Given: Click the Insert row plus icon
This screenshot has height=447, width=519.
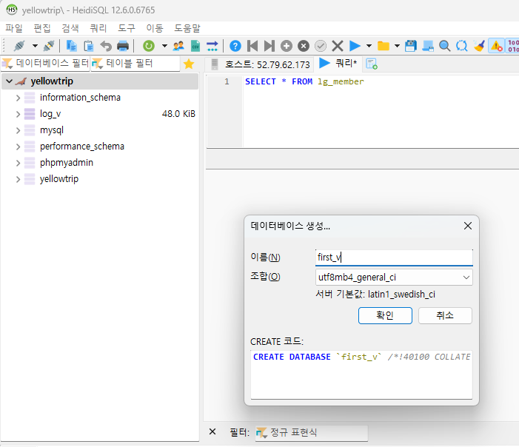Looking at the screenshot, I should (x=287, y=46).
